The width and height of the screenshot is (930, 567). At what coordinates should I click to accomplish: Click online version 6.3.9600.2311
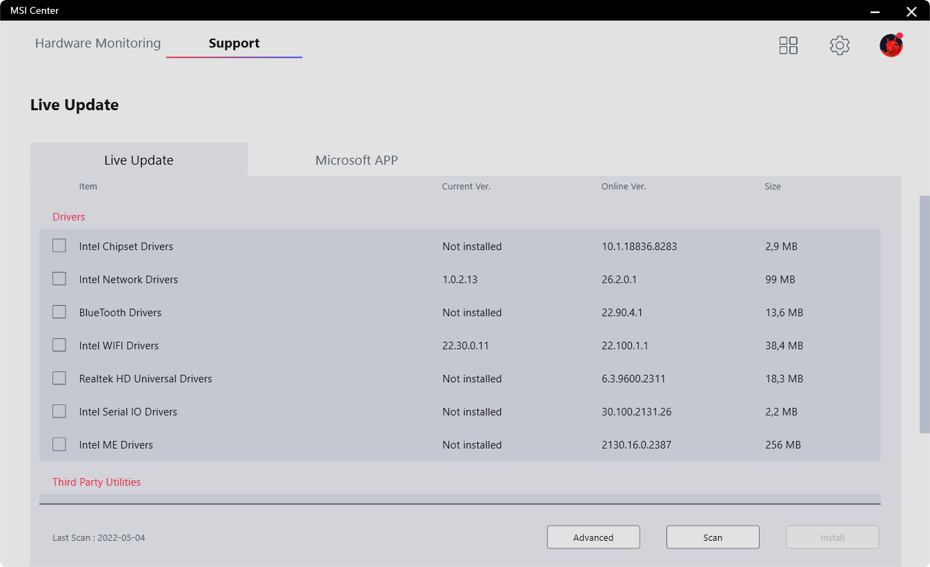[633, 379]
